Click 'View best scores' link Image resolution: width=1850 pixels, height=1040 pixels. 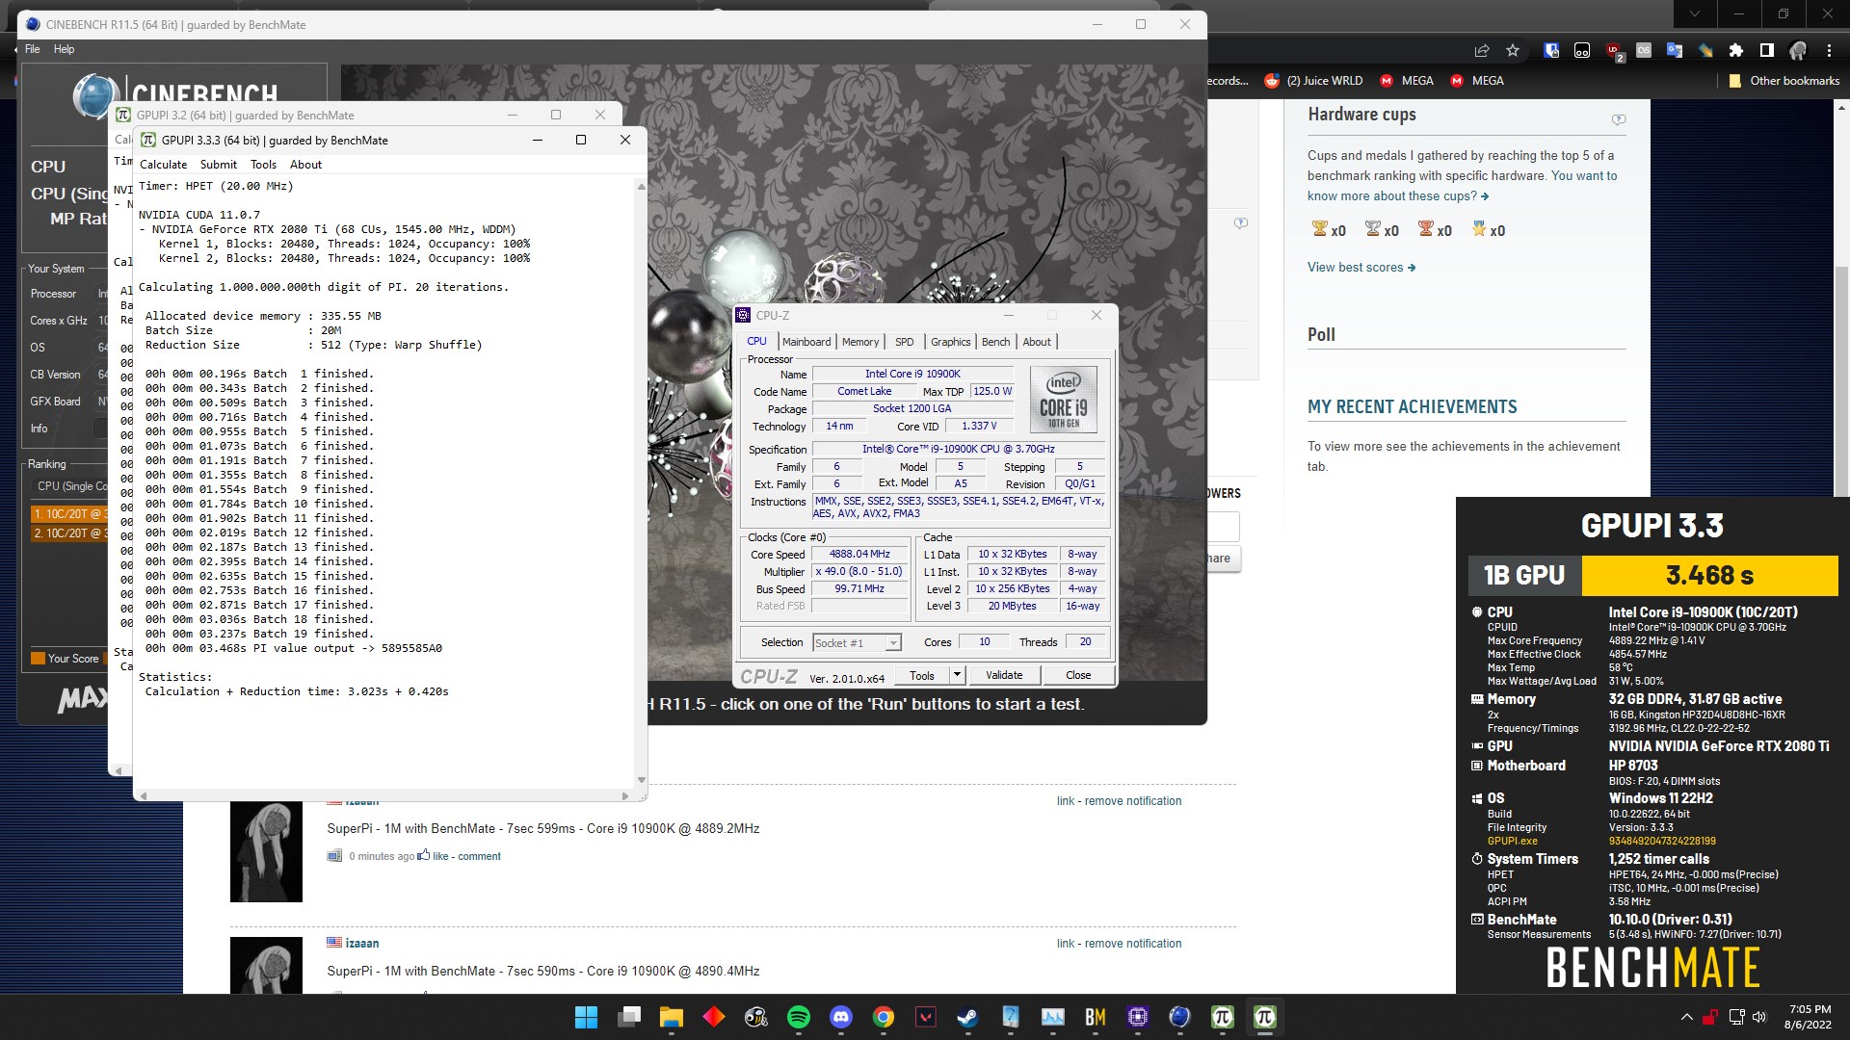tap(1361, 268)
